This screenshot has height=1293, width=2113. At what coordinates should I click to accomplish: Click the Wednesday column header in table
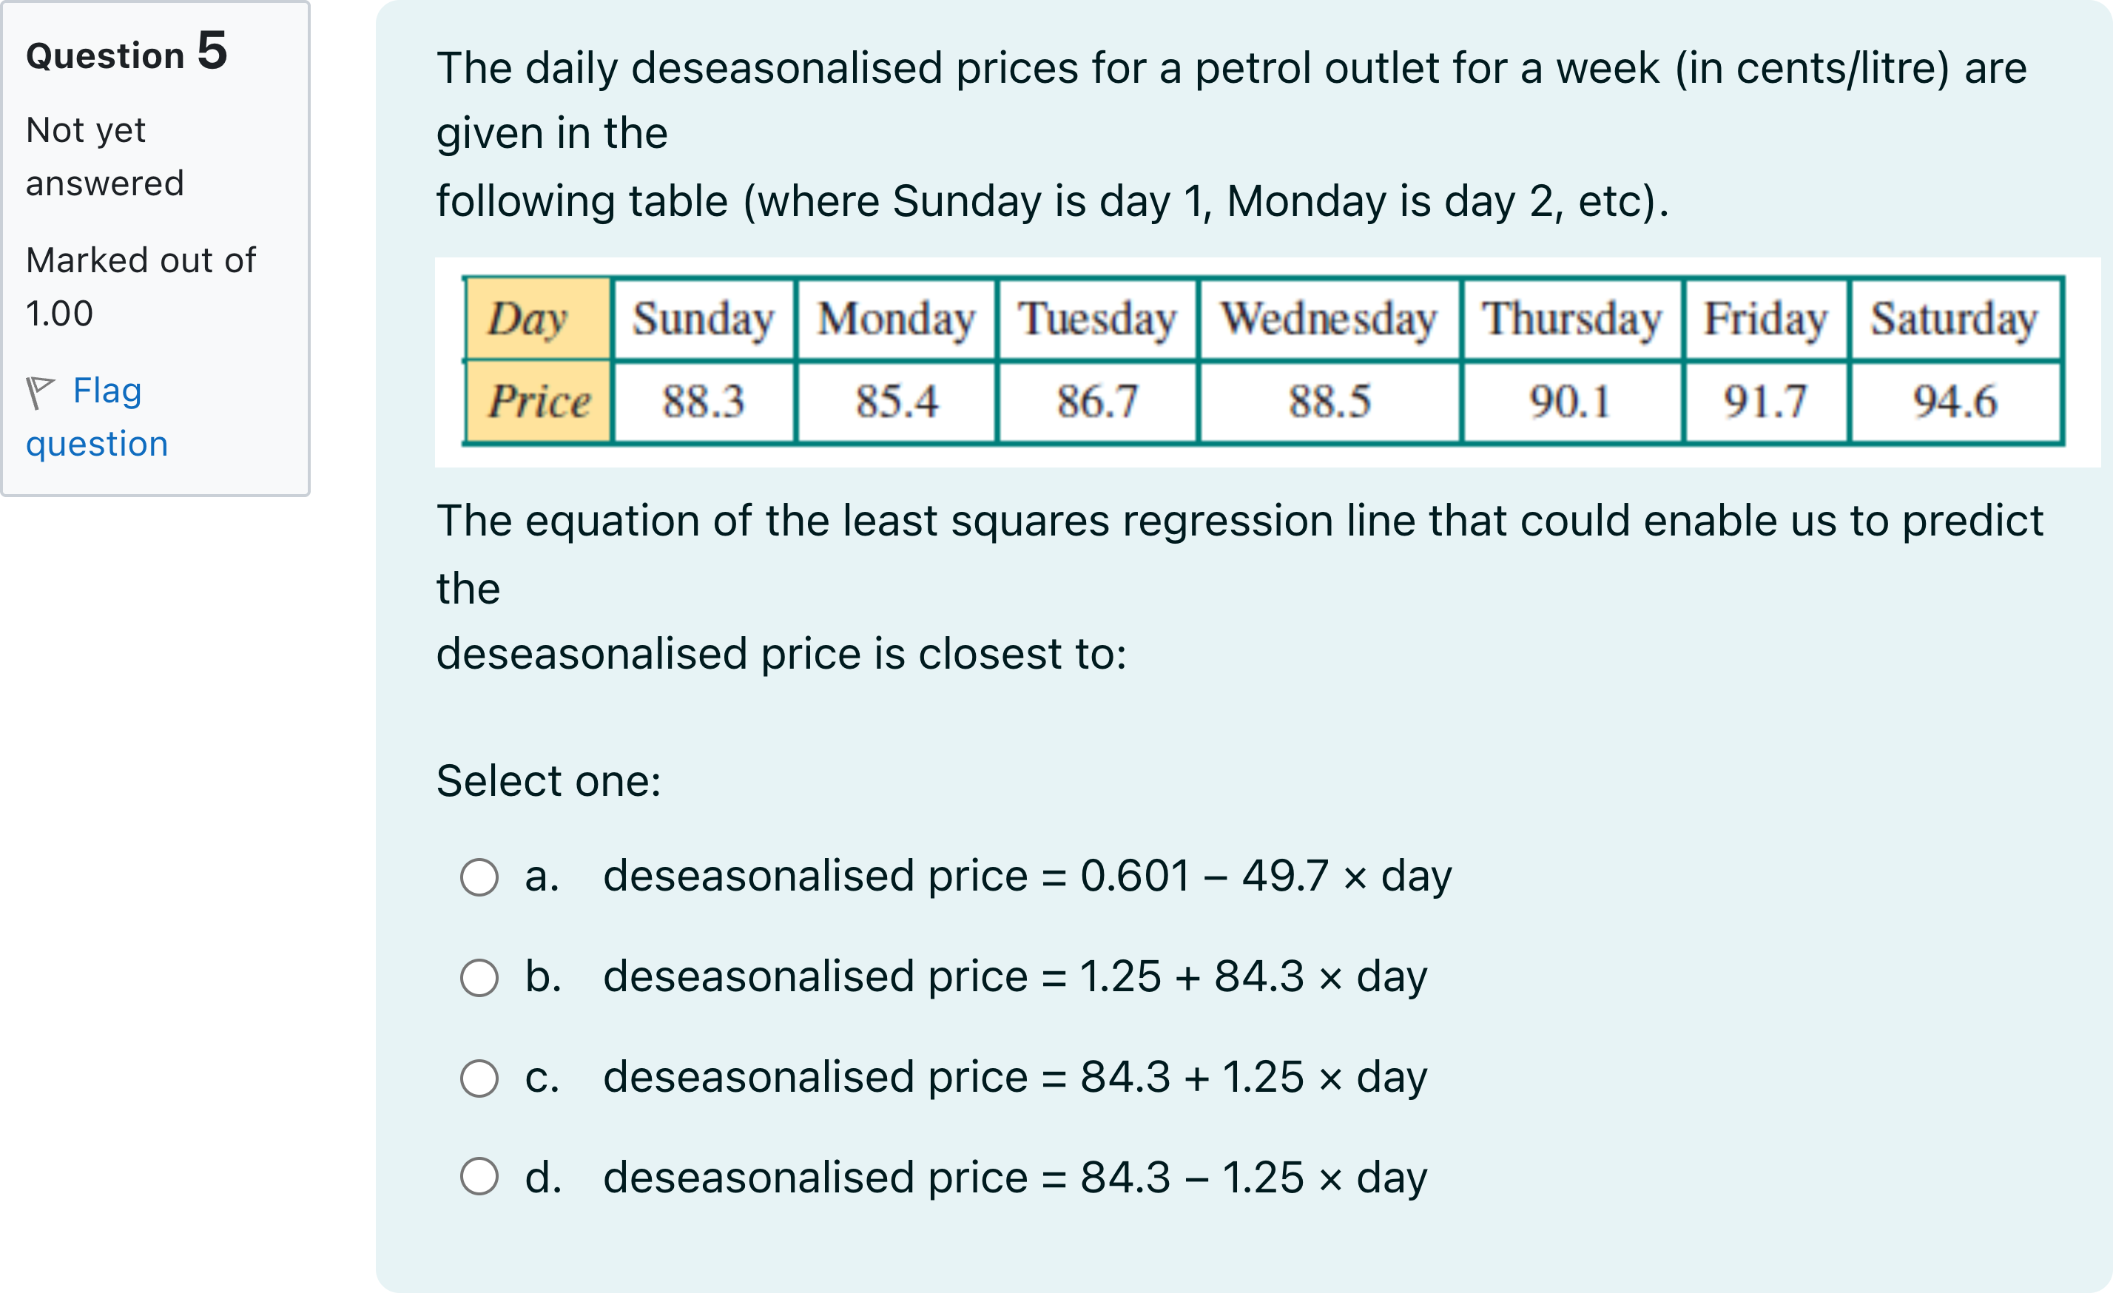click(x=1330, y=319)
